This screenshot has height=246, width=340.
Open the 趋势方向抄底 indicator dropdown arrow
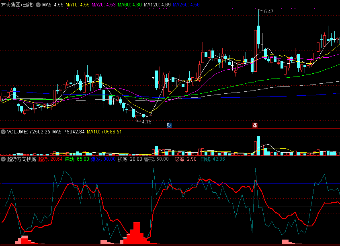(x=3, y=159)
